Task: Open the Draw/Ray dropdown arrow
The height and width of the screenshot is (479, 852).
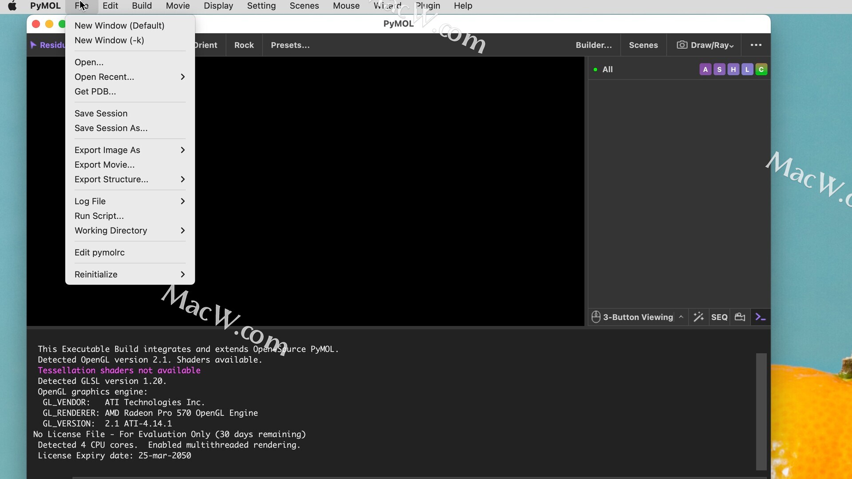Action: [x=731, y=46]
